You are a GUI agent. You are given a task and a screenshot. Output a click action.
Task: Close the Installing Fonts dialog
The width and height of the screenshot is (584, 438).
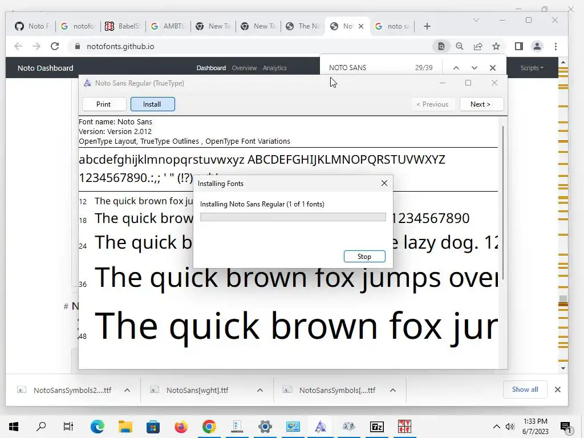384,183
